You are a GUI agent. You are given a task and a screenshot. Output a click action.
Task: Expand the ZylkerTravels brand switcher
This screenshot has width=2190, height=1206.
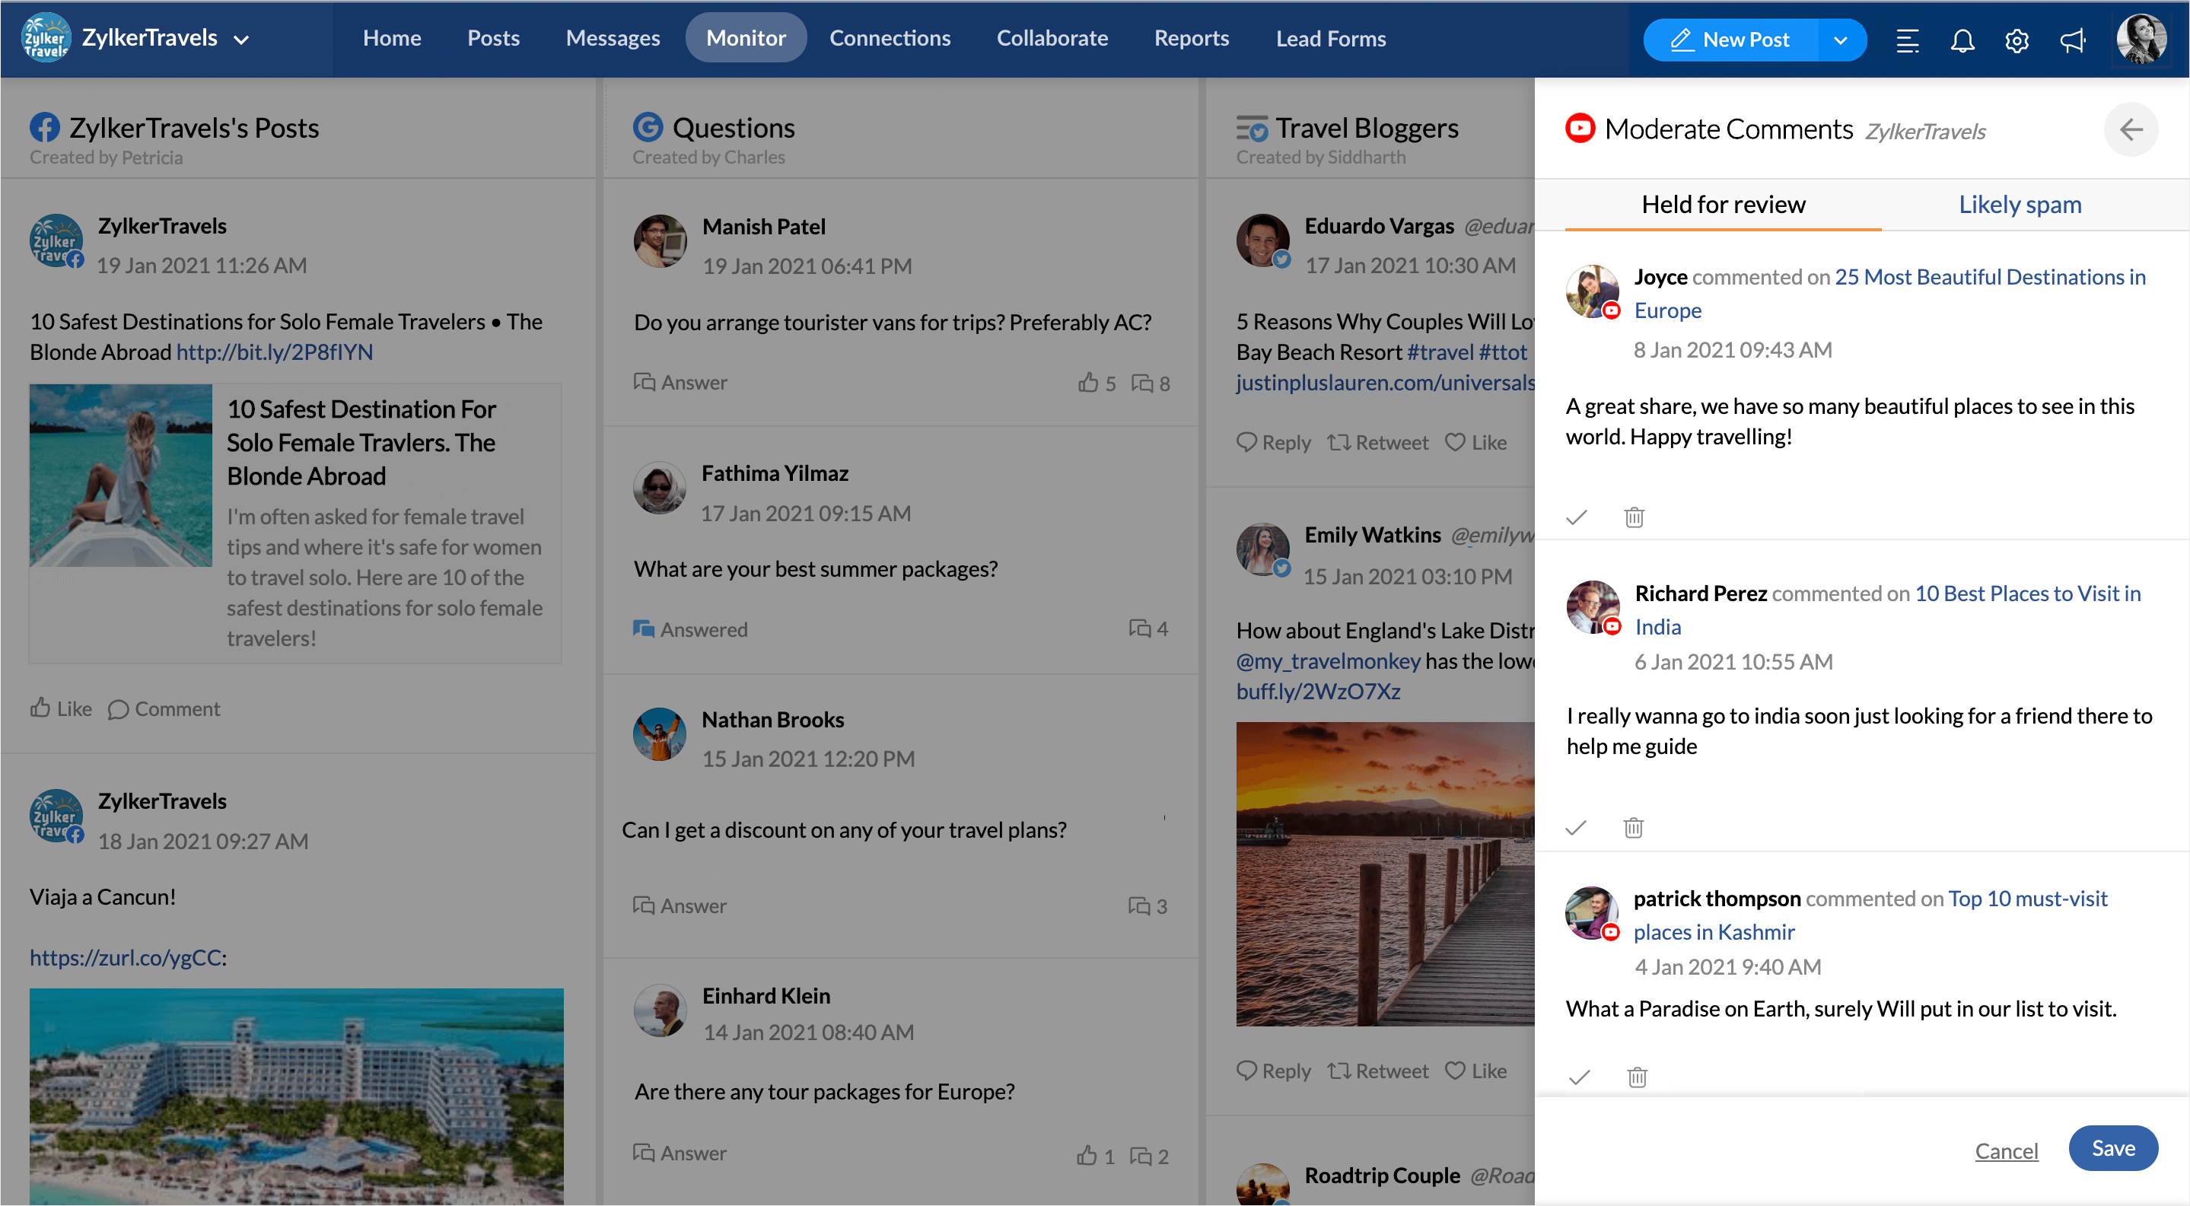(x=241, y=39)
